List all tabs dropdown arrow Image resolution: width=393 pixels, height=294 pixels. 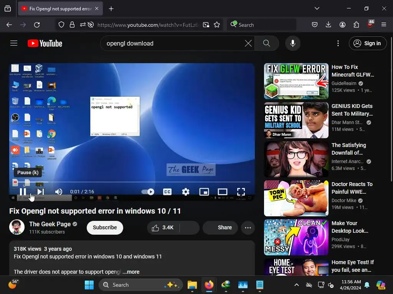click(317, 8)
